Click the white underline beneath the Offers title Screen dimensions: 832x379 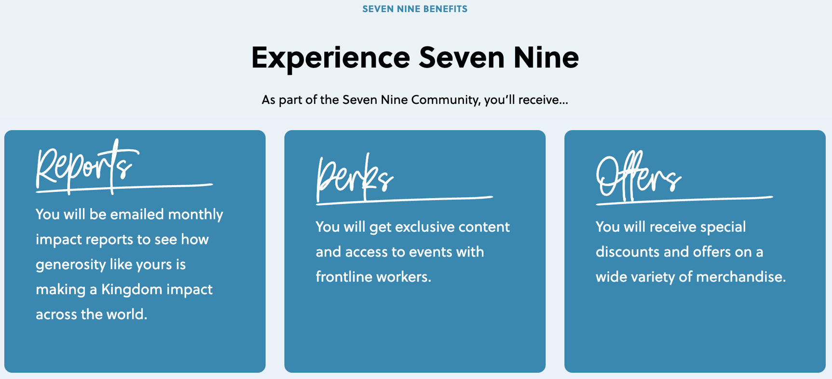click(x=714, y=199)
